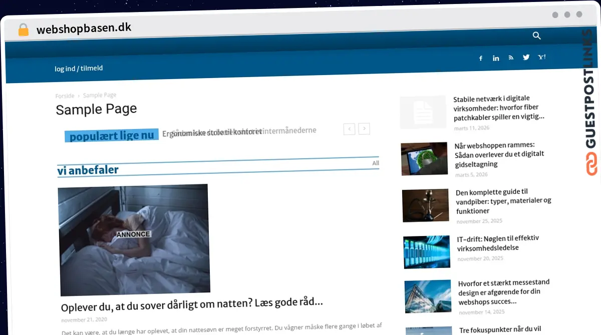Screen dimensions: 601x335
Task: Open Hvorfor et stærkt messestand design article
Action: coord(504,292)
